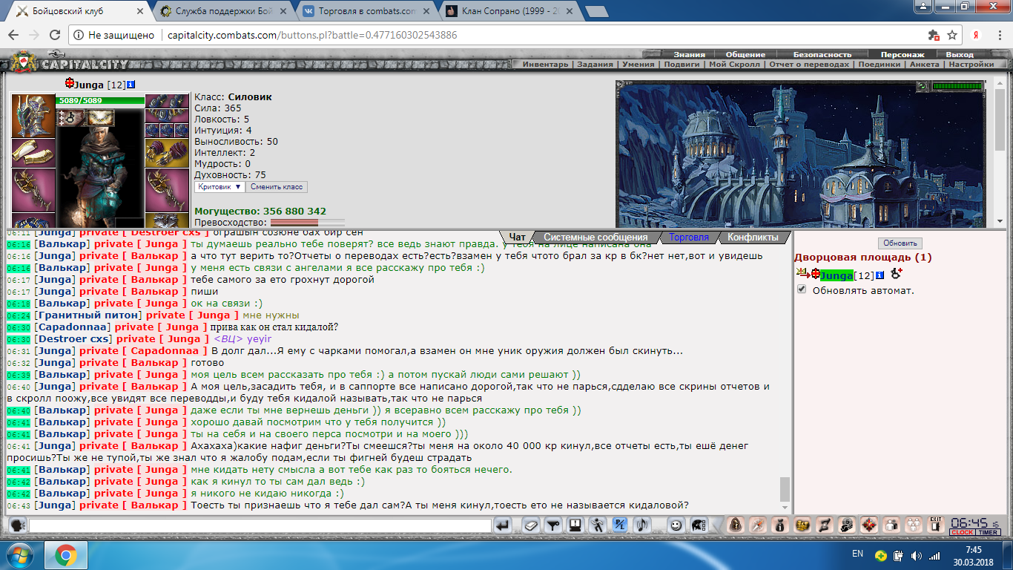Click the red clan emblem before Junga name
Screen dimensions: 1013x570
pos(70,84)
